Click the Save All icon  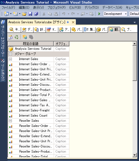(x=36, y=14)
